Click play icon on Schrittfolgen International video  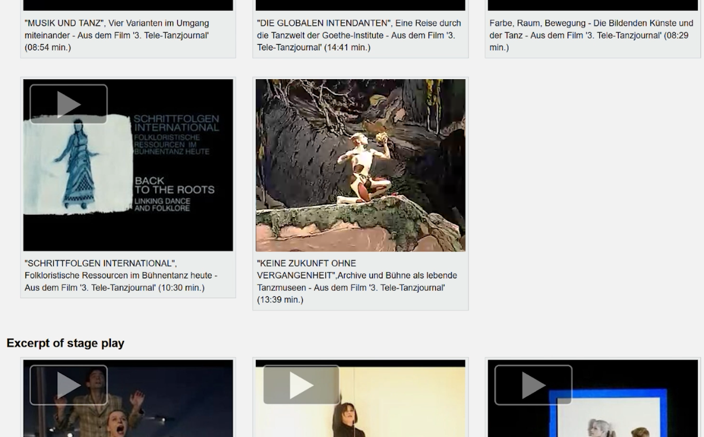(68, 105)
